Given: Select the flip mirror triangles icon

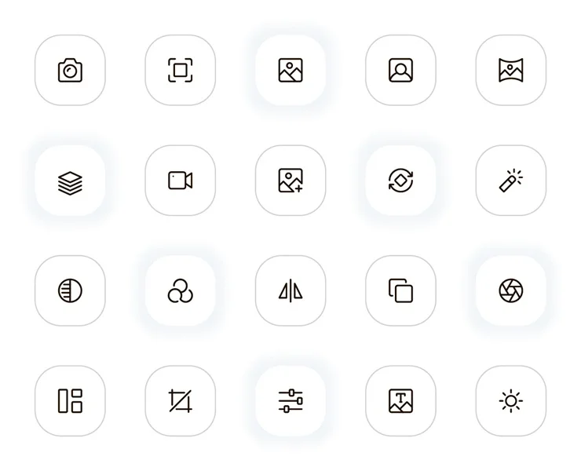Looking at the screenshot, I should click(x=290, y=290).
